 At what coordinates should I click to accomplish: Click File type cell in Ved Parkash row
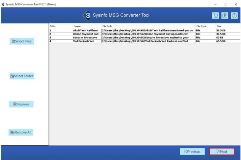coord(205,41)
